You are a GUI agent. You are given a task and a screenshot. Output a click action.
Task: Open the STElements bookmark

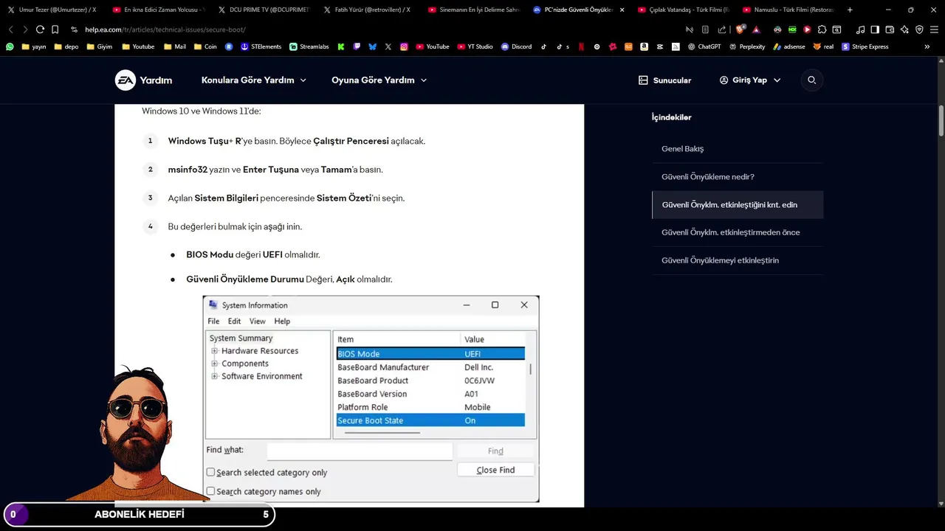click(x=261, y=46)
